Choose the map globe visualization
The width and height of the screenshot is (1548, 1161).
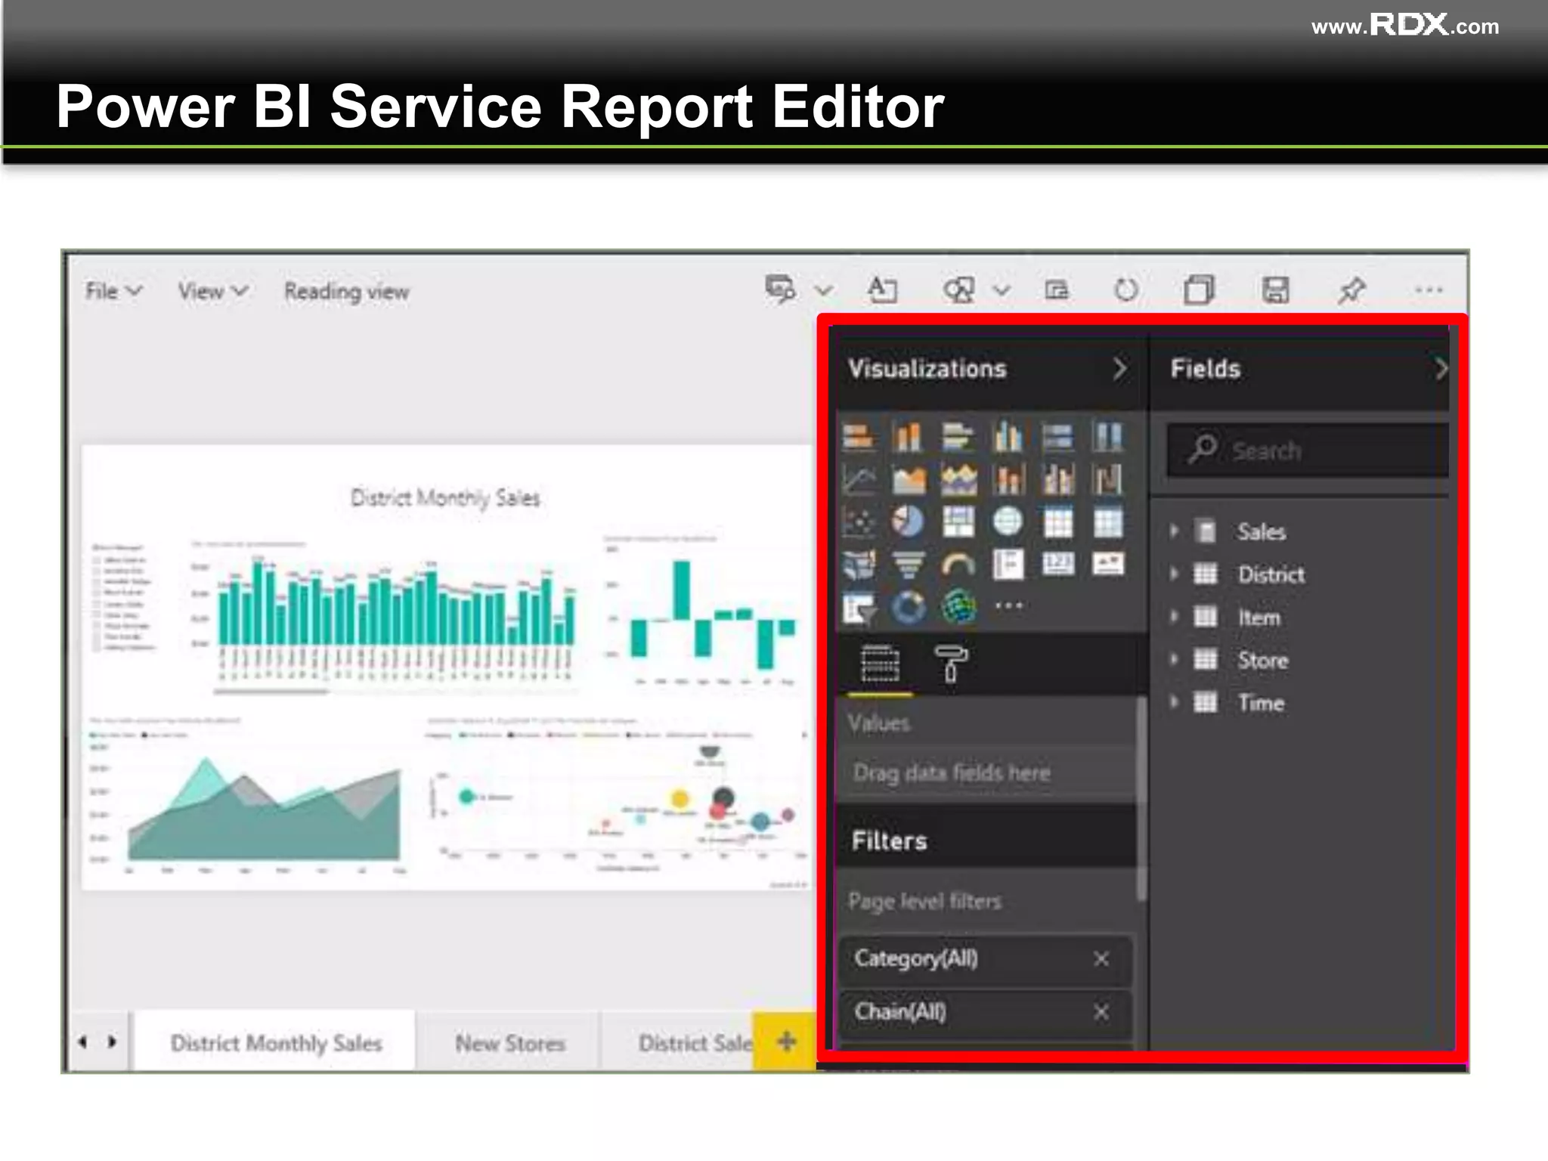(x=1008, y=522)
